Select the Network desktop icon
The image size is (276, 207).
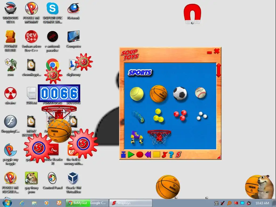(x=73, y=11)
